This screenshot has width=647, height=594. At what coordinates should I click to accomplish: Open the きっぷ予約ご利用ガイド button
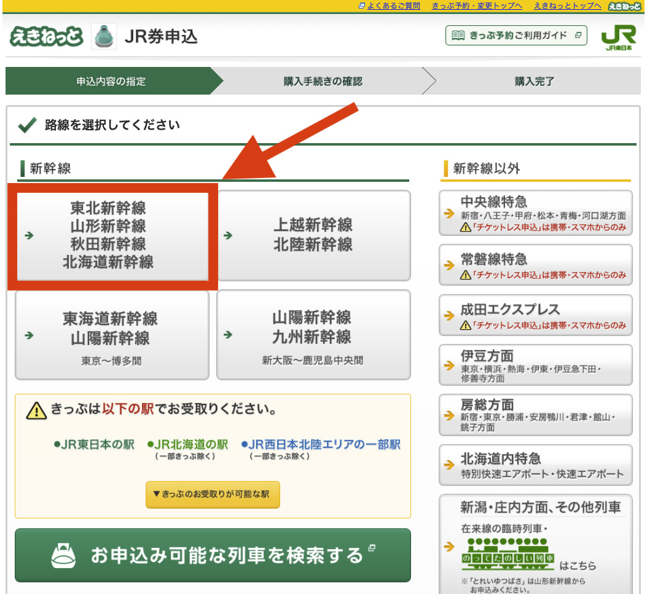[x=516, y=36]
